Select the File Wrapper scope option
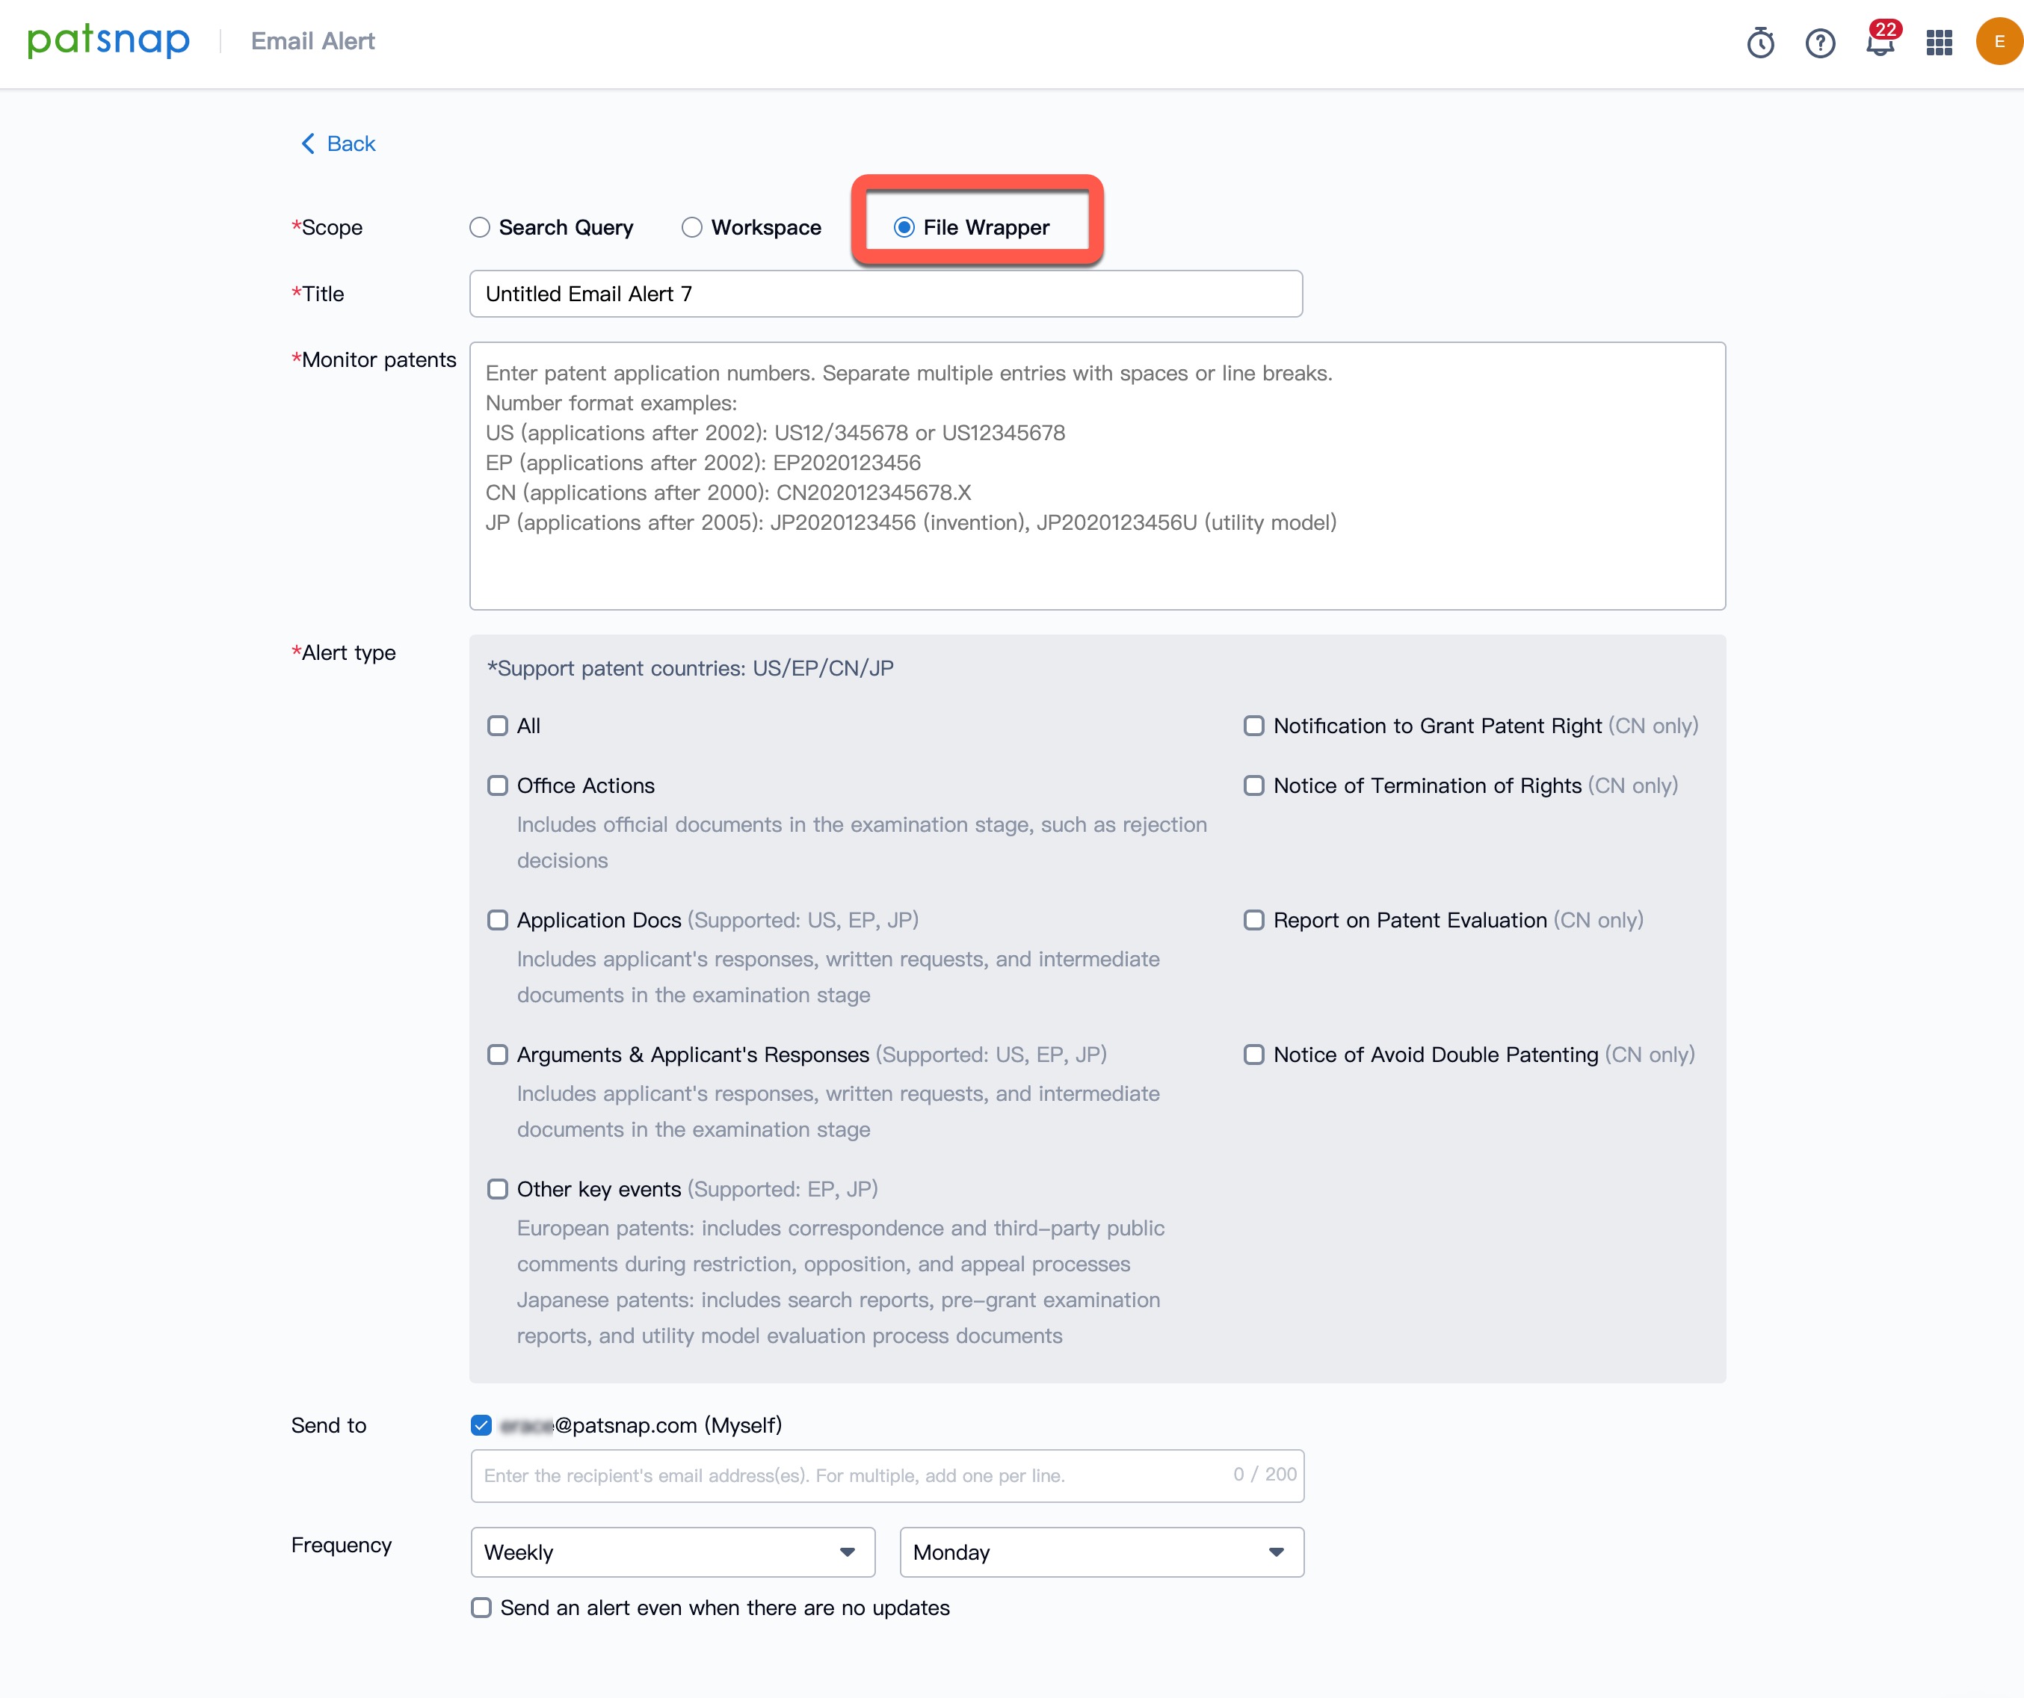The image size is (2024, 1698). [904, 227]
